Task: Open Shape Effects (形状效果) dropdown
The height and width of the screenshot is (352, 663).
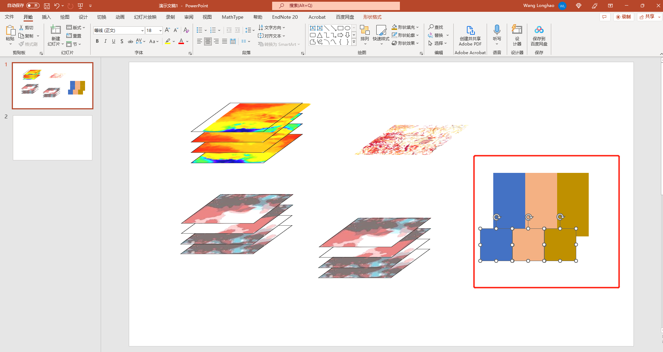Action: [405, 43]
